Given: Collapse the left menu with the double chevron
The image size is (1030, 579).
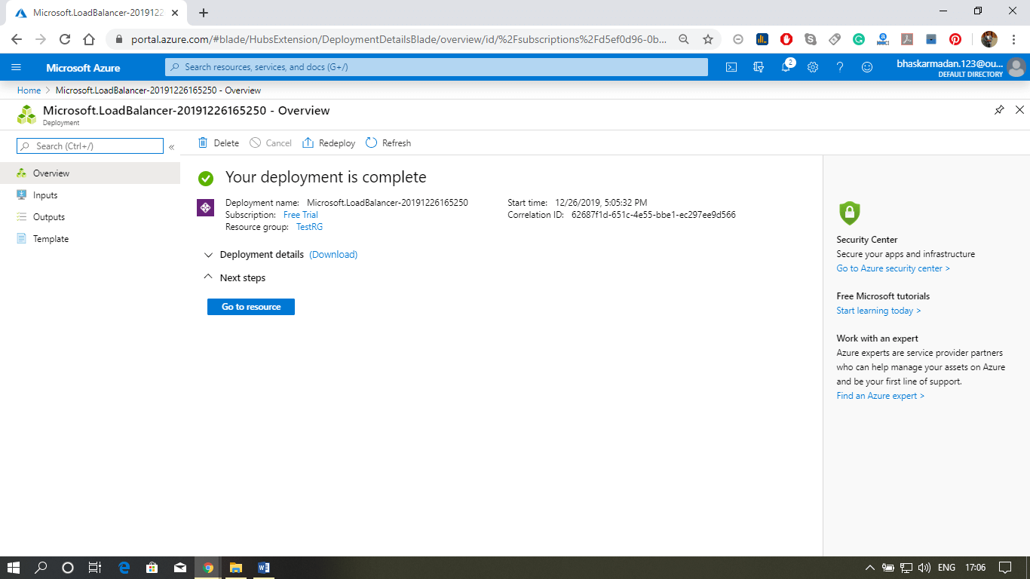Looking at the screenshot, I should (x=172, y=147).
